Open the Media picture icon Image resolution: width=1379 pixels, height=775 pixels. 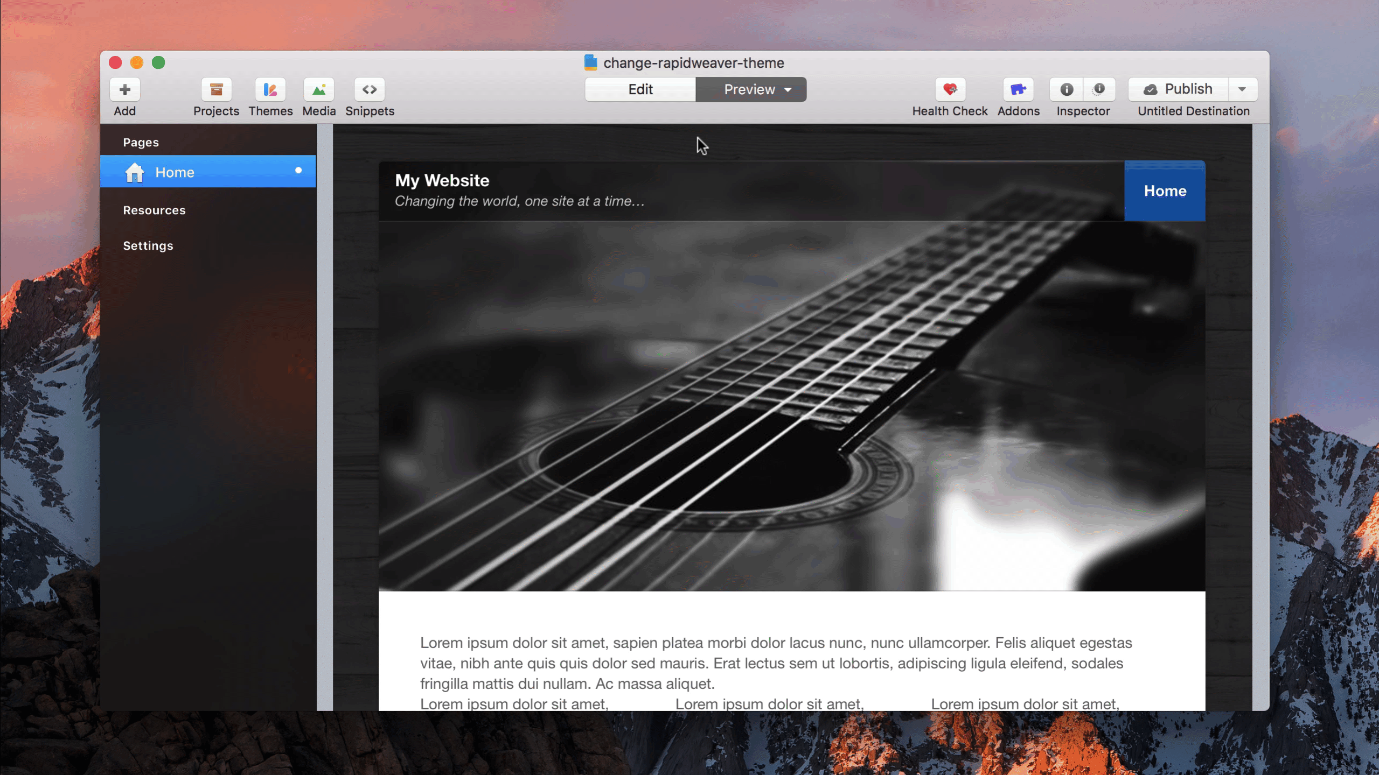319,89
